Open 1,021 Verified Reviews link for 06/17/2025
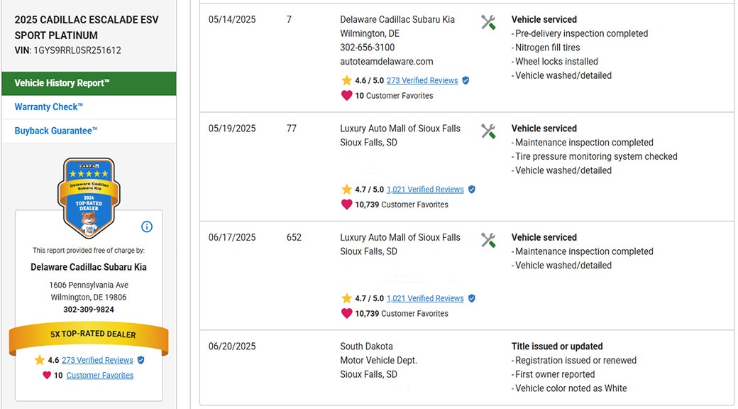Screen dimensions: 738x409 pyautogui.click(x=425, y=299)
